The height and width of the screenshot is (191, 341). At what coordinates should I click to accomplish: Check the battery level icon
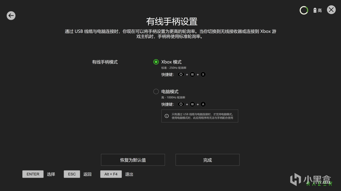(x=315, y=10)
